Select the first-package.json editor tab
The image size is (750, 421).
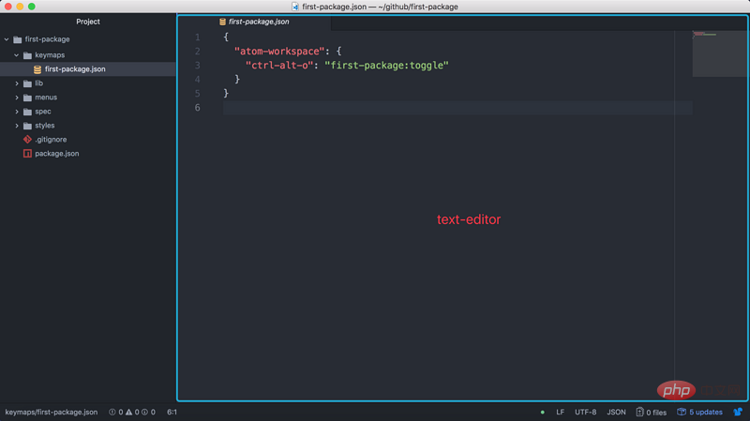point(254,22)
